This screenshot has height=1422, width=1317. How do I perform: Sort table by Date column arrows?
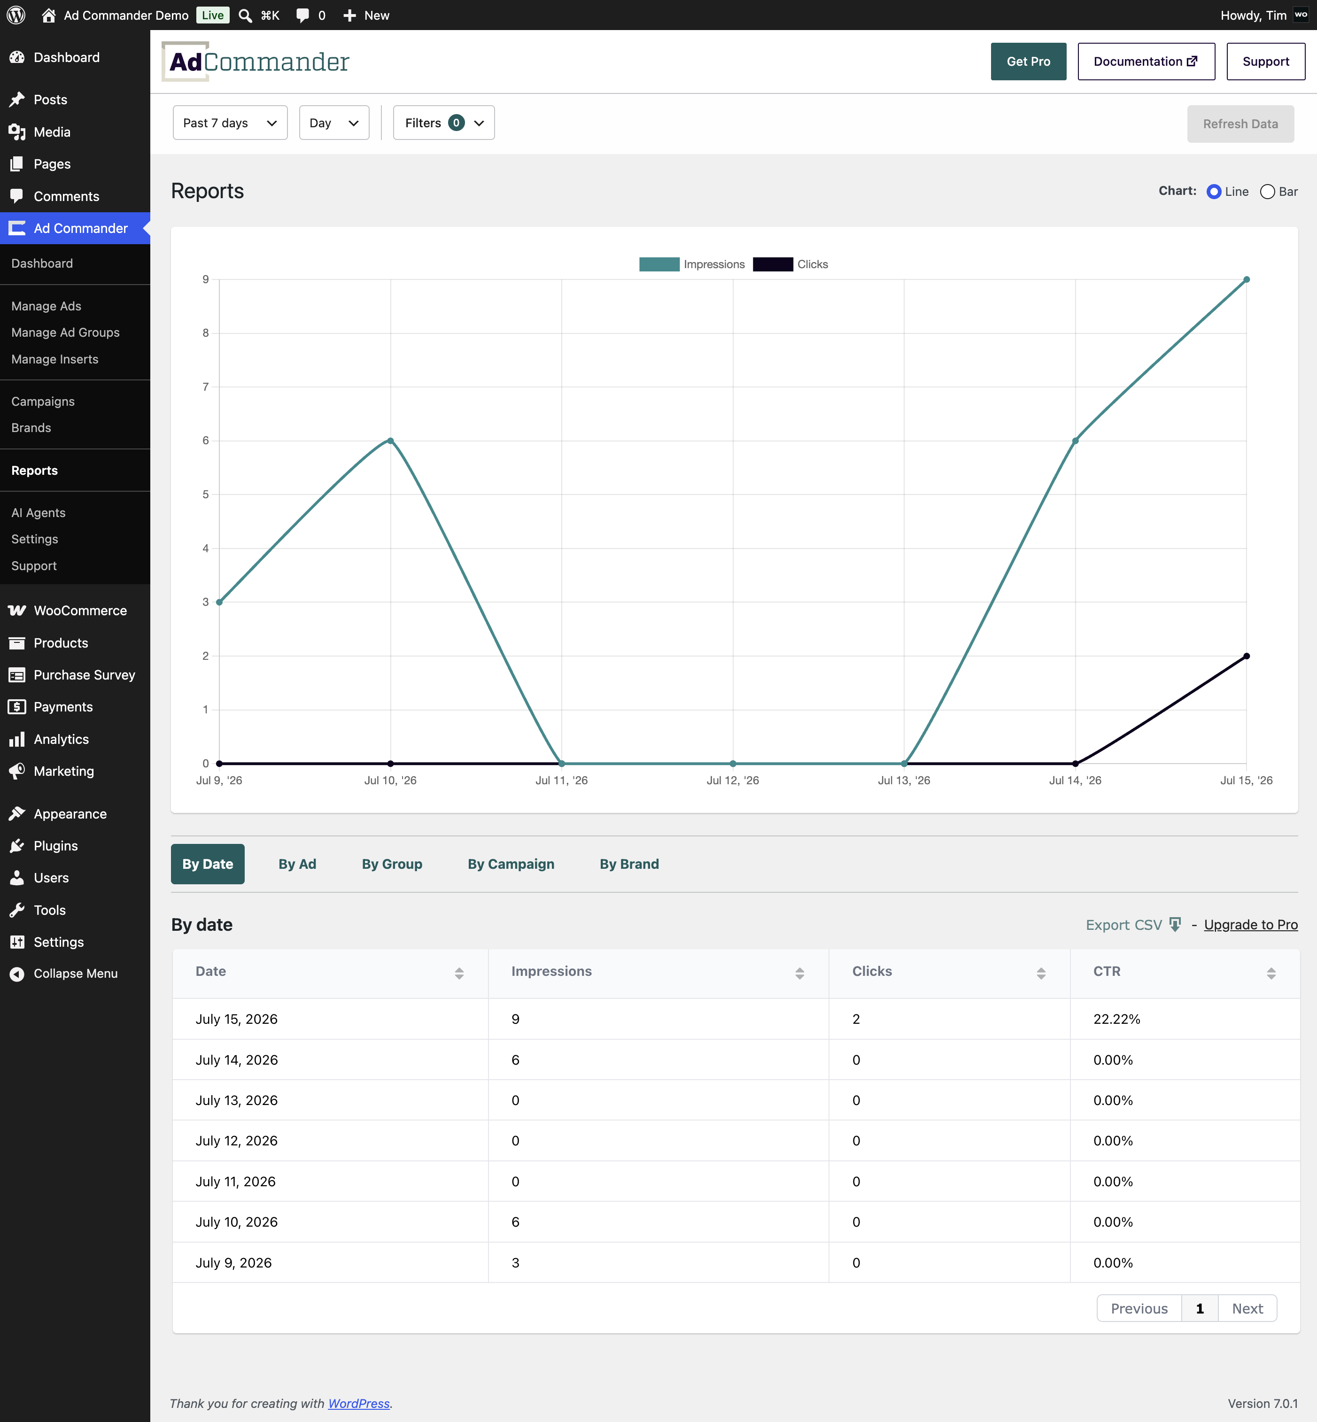click(459, 973)
